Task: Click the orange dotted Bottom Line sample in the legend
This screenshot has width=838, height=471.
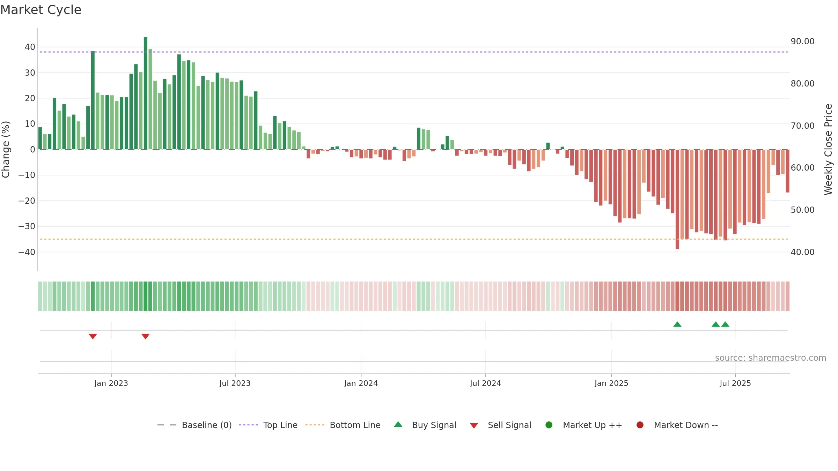Action: click(315, 425)
